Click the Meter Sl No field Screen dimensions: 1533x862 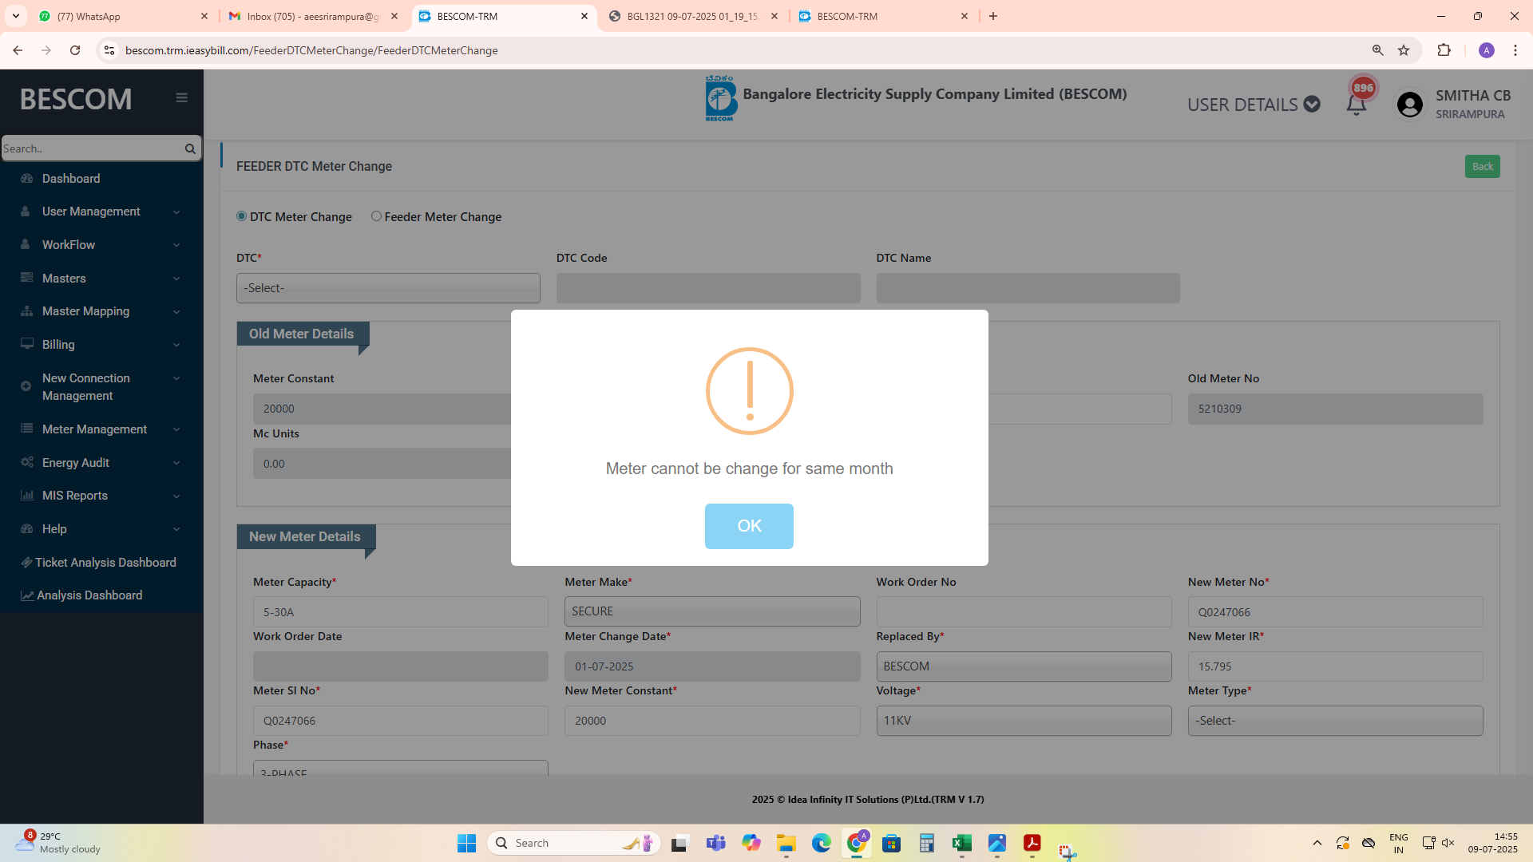point(401,721)
